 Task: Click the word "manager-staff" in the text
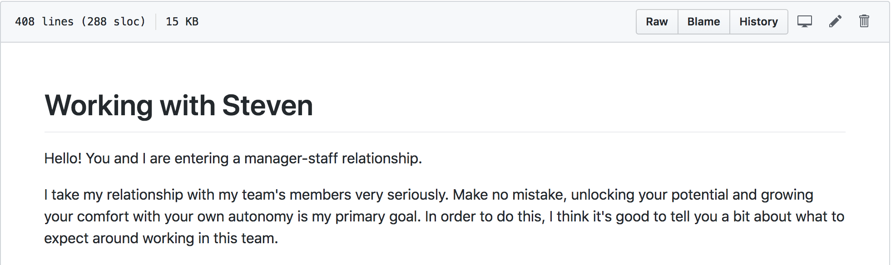[291, 158]
